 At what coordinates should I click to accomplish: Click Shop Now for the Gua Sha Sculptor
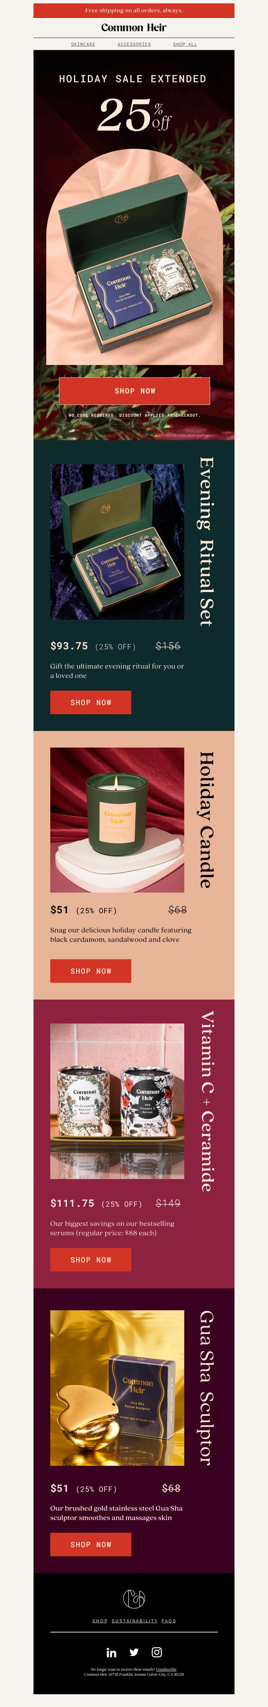(91, 1544)
